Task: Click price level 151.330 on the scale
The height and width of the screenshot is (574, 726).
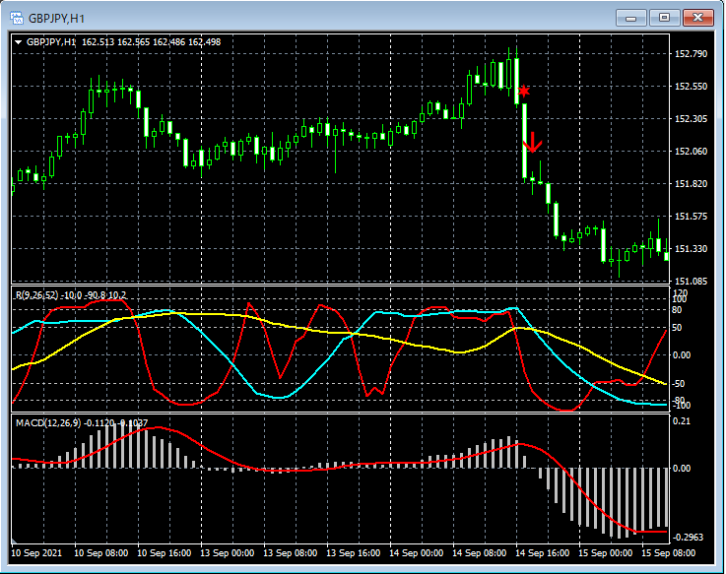Action: 692,248
